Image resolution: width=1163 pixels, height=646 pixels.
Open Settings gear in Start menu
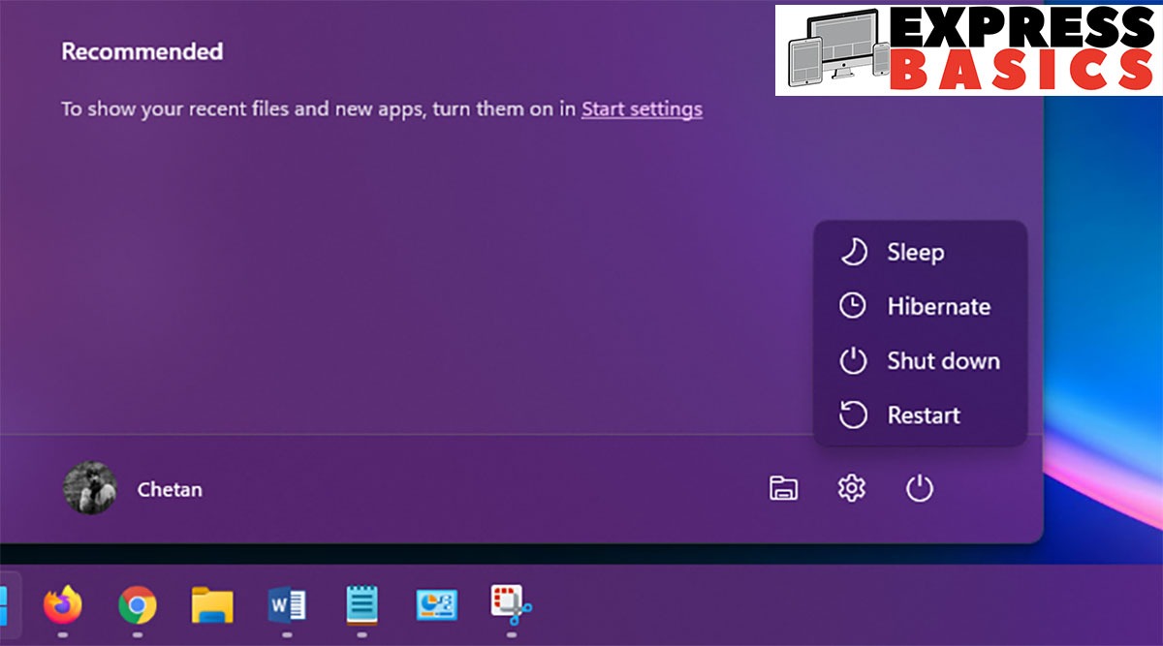[851, 489]
